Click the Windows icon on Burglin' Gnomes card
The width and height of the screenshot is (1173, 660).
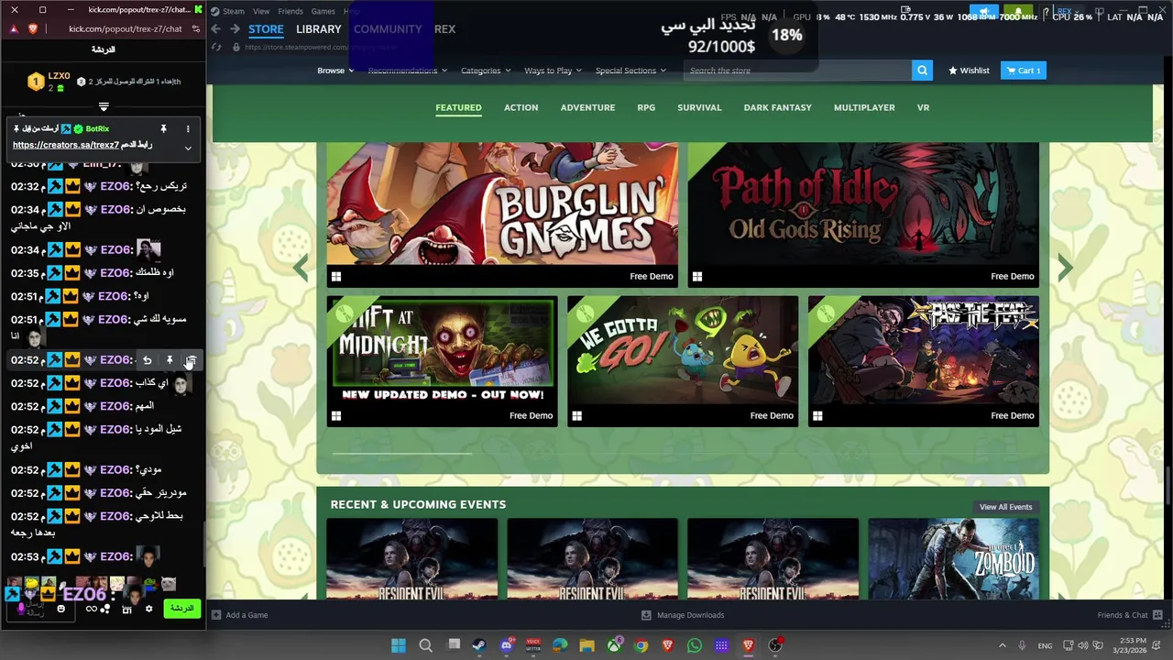click(x=336, y=276)
